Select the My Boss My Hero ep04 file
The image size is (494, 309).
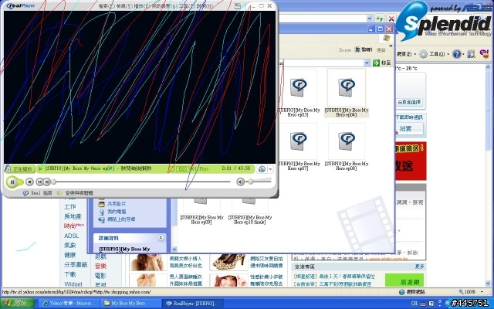click(347, 93)
